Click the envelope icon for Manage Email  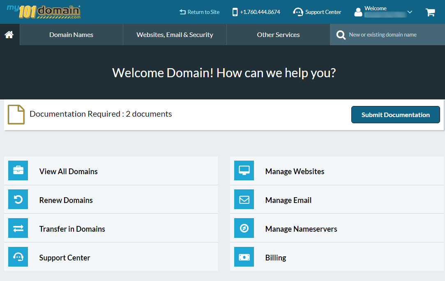244,199
